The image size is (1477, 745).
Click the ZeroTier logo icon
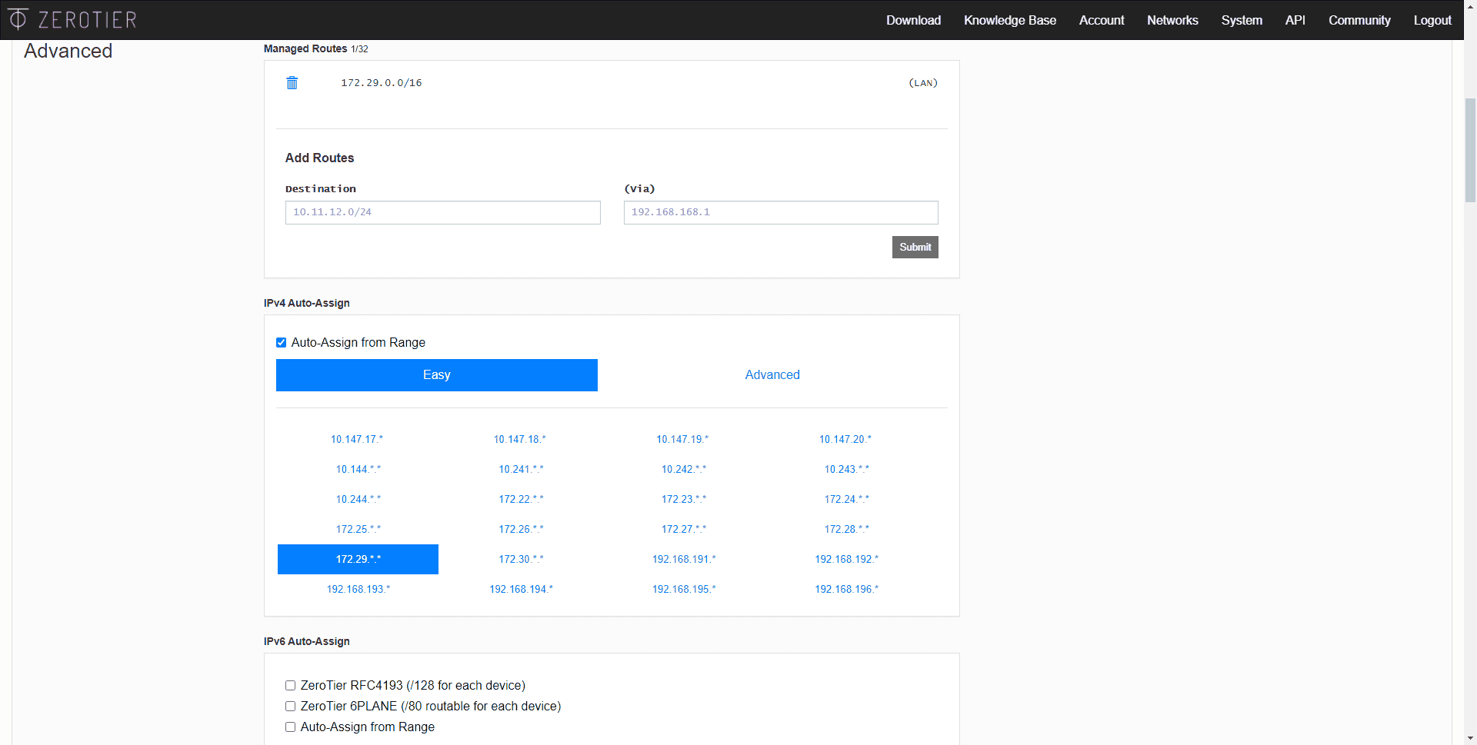[x=18, y=19]
